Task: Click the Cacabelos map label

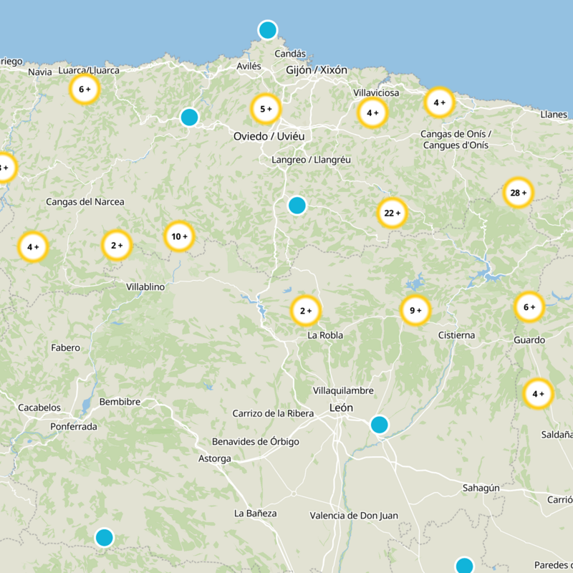Action: (39, 408)
